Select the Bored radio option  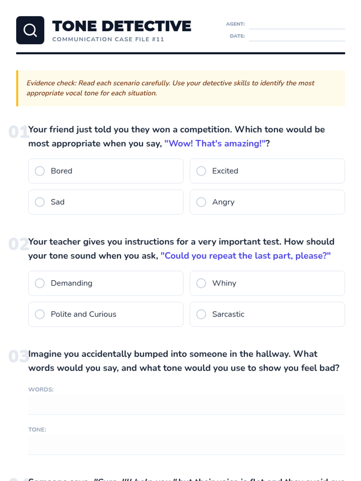(40, 171)
